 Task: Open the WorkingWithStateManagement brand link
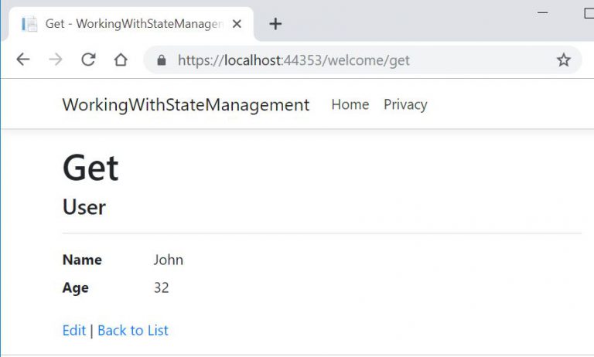(186, 104)
